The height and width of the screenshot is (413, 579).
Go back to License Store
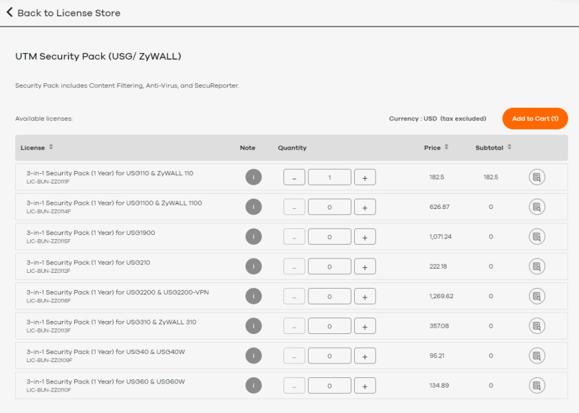[63, 13]
